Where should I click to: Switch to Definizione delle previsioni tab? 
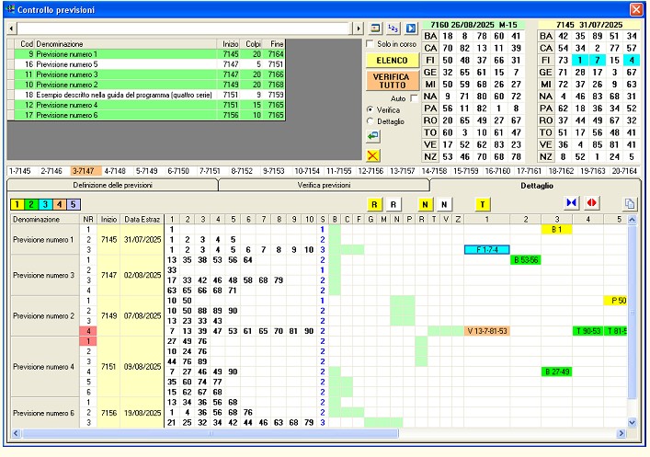point(112,185)
